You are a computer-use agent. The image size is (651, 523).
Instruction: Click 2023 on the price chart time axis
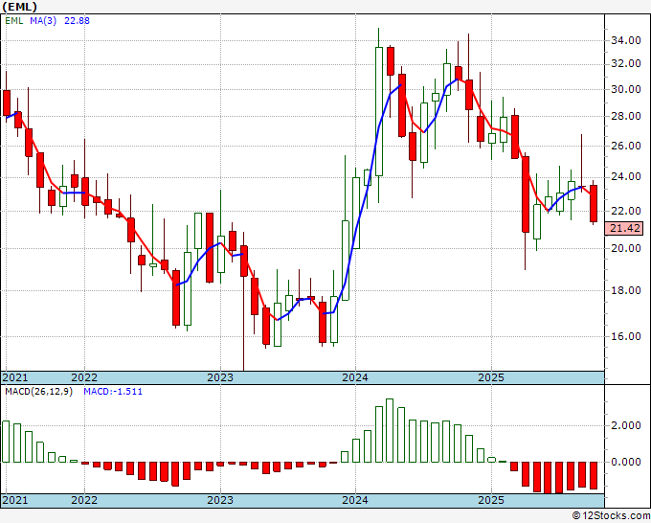click(220, 377)
